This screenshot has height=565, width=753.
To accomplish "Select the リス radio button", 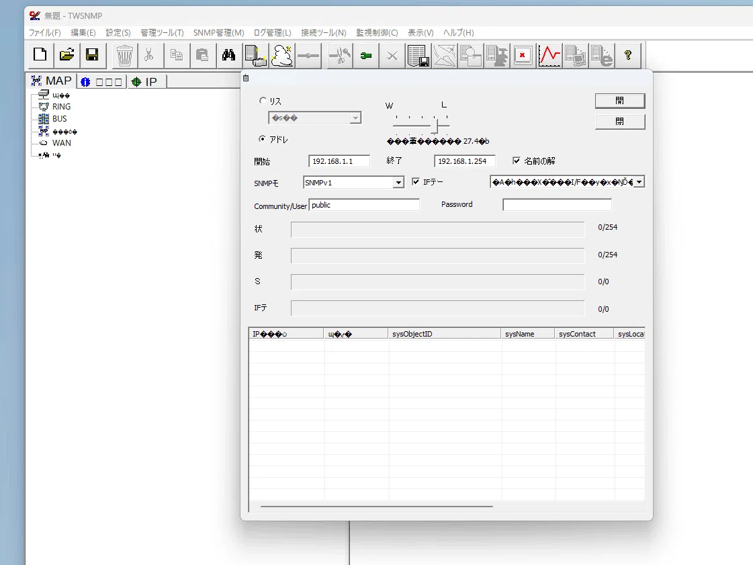I will tap(263, 100).
